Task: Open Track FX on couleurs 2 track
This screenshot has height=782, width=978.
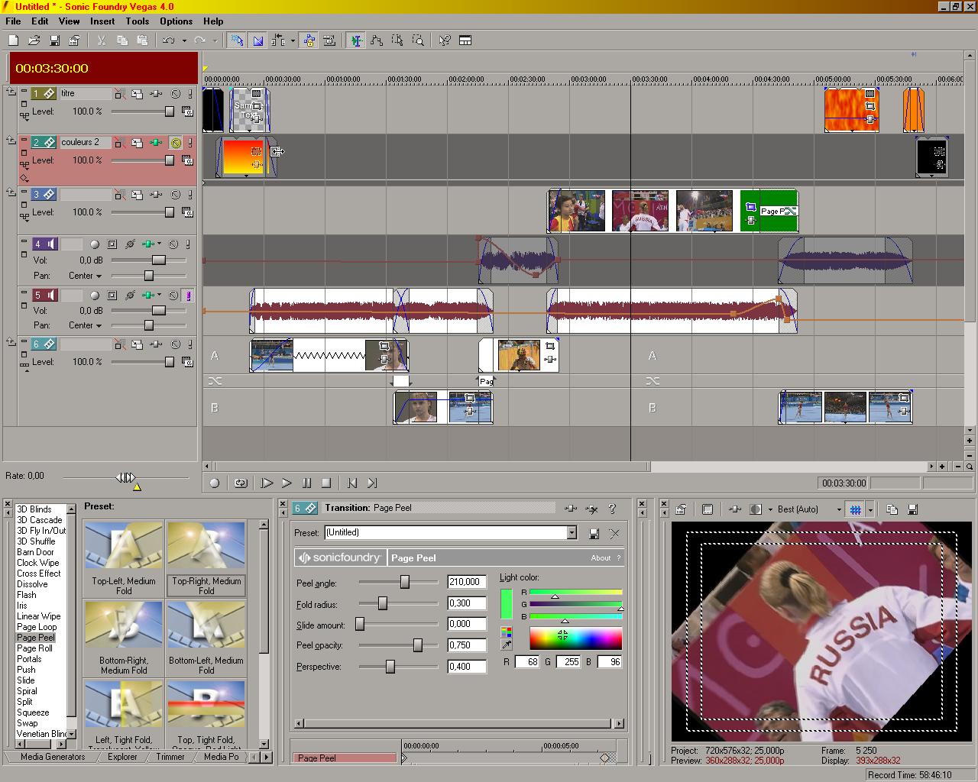Action: click(156, 143)
